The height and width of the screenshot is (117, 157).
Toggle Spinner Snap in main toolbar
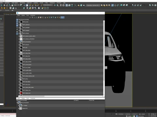(38, 5)
